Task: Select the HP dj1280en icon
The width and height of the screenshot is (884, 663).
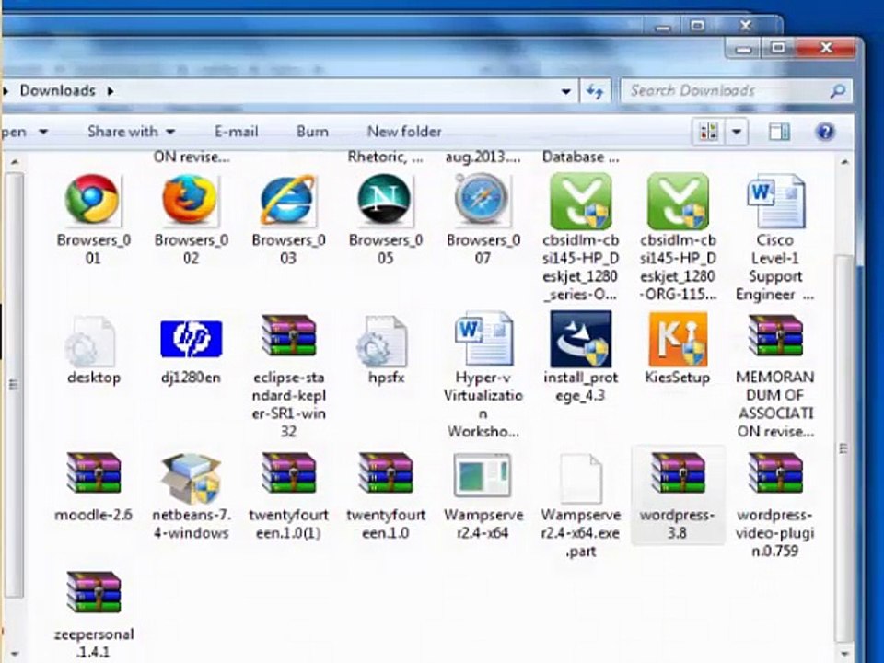Action: click(192, 339)
